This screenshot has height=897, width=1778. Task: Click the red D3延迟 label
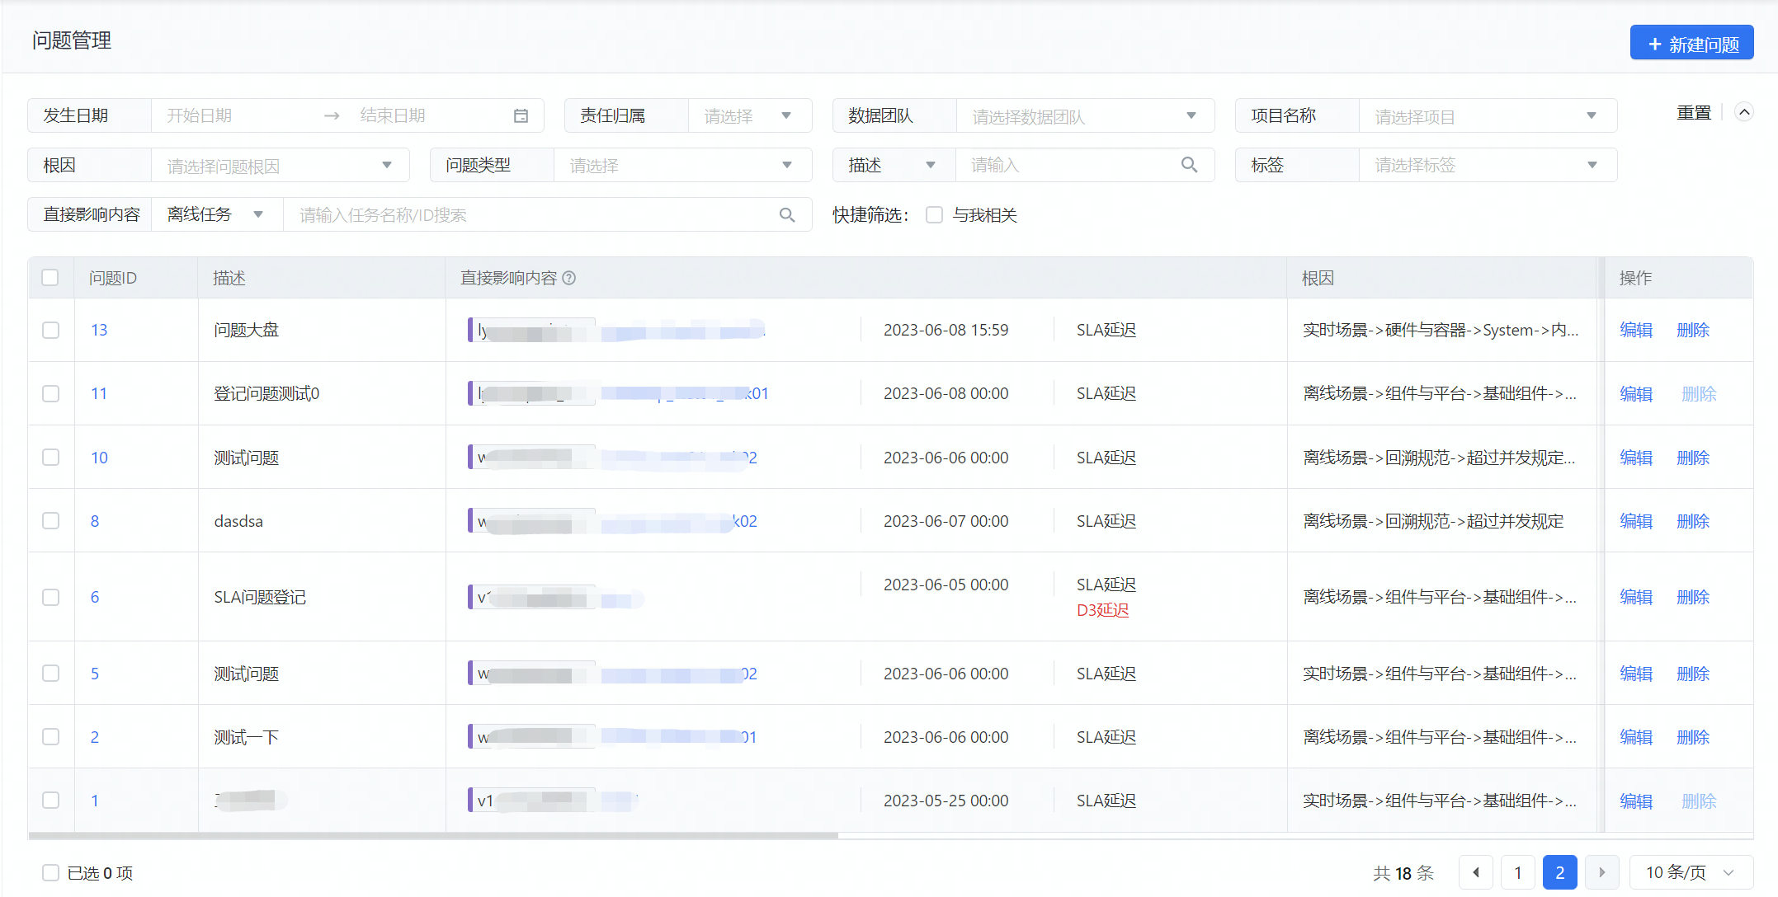[1103, 610]
